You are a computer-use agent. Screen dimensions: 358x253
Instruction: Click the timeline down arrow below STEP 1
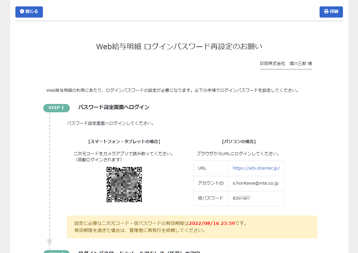(x=50, y=242)
